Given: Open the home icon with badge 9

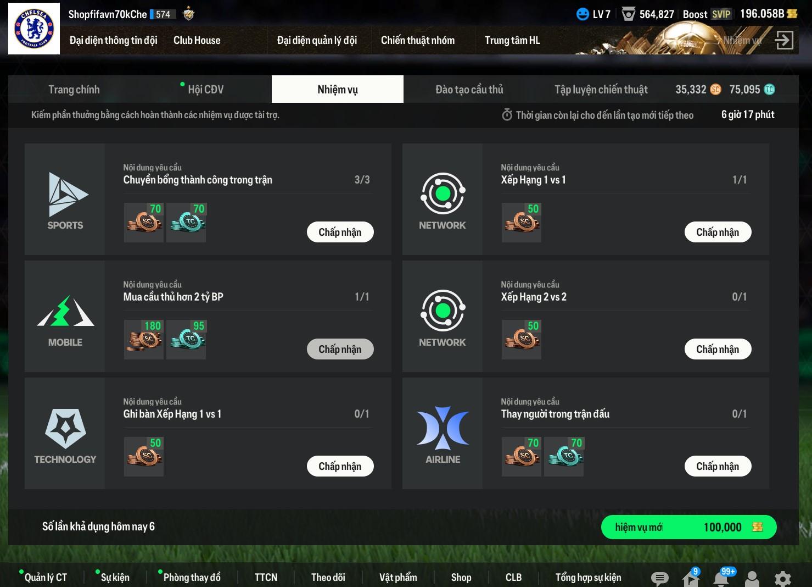Looking at the screenshot, I should click(690, 578).
